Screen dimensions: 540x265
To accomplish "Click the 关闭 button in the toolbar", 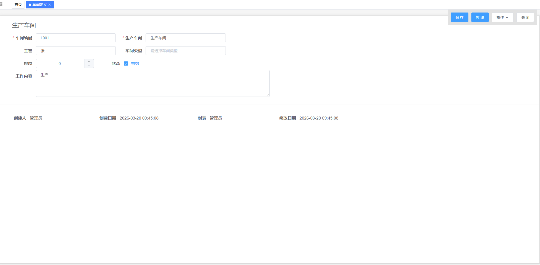I will 525,17.
